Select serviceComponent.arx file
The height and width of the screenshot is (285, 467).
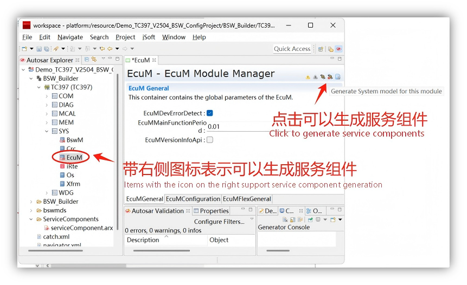pos(79,228)
